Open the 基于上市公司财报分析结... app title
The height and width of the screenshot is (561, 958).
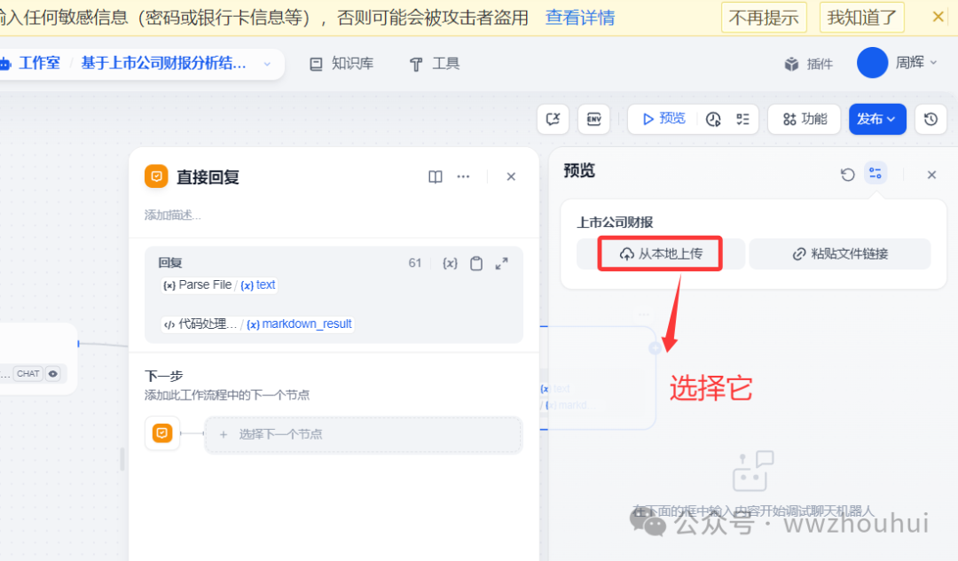point(164,64)
